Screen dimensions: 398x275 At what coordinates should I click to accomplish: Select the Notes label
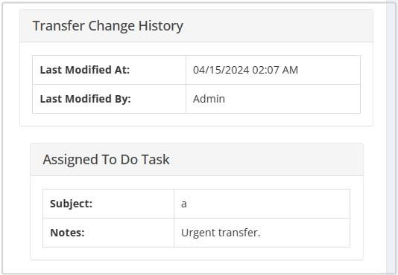click(x=67, y=233)
